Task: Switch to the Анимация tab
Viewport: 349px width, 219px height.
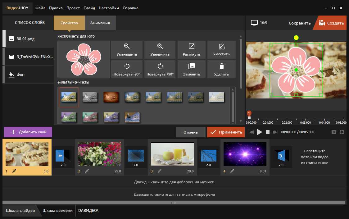Action: pyautogui.click(x=100, y=23)
